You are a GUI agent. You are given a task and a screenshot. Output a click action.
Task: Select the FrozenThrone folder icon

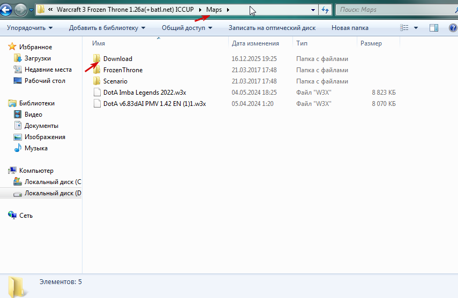click(x=96, y=70)
